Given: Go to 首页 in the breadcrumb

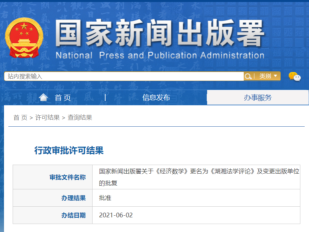Looking at the screenshot, I should point(20,117).
